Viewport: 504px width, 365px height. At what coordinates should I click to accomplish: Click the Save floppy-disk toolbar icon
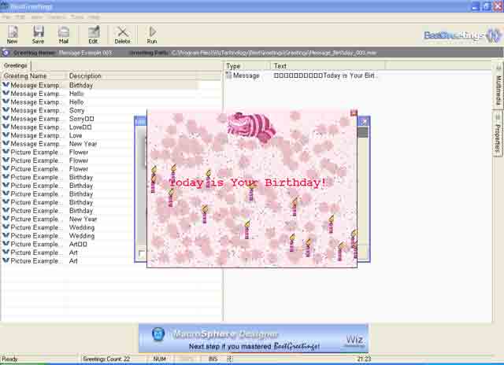point(38,35)
